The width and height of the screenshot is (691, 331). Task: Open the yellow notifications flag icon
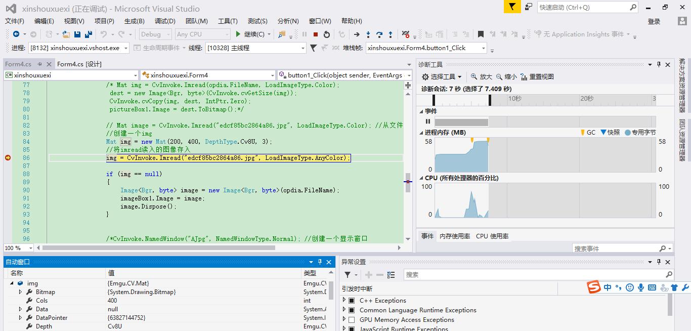(512, 7)
